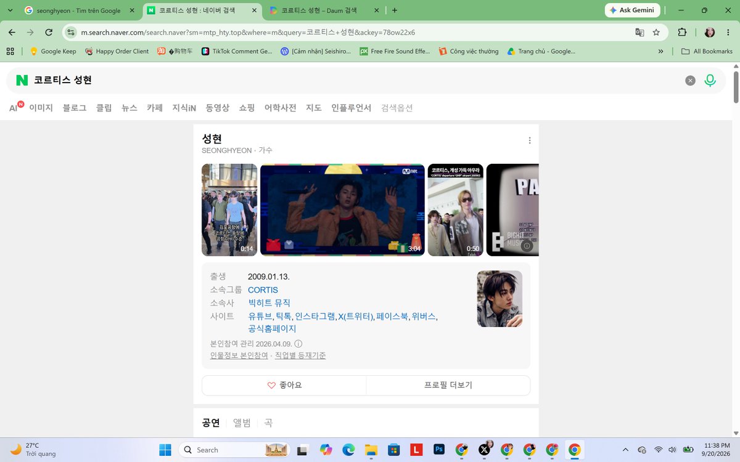Select the 이미지 search tab
The height and width of the screenshot is (462, 740).
41,108
